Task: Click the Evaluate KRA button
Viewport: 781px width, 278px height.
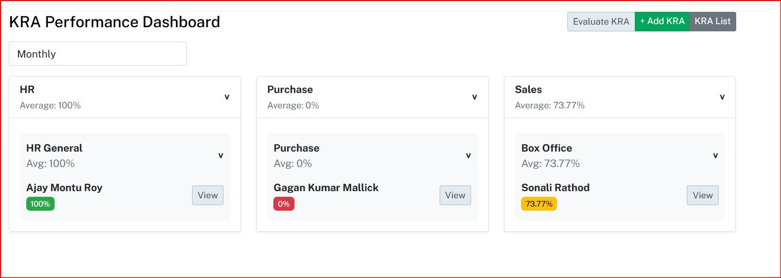Action: pos(601,22)
